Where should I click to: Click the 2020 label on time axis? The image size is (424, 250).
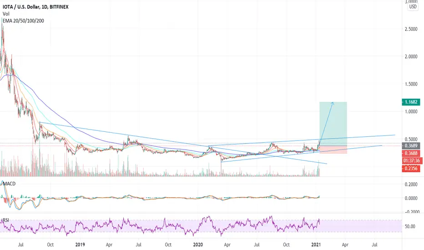[198, 245]
